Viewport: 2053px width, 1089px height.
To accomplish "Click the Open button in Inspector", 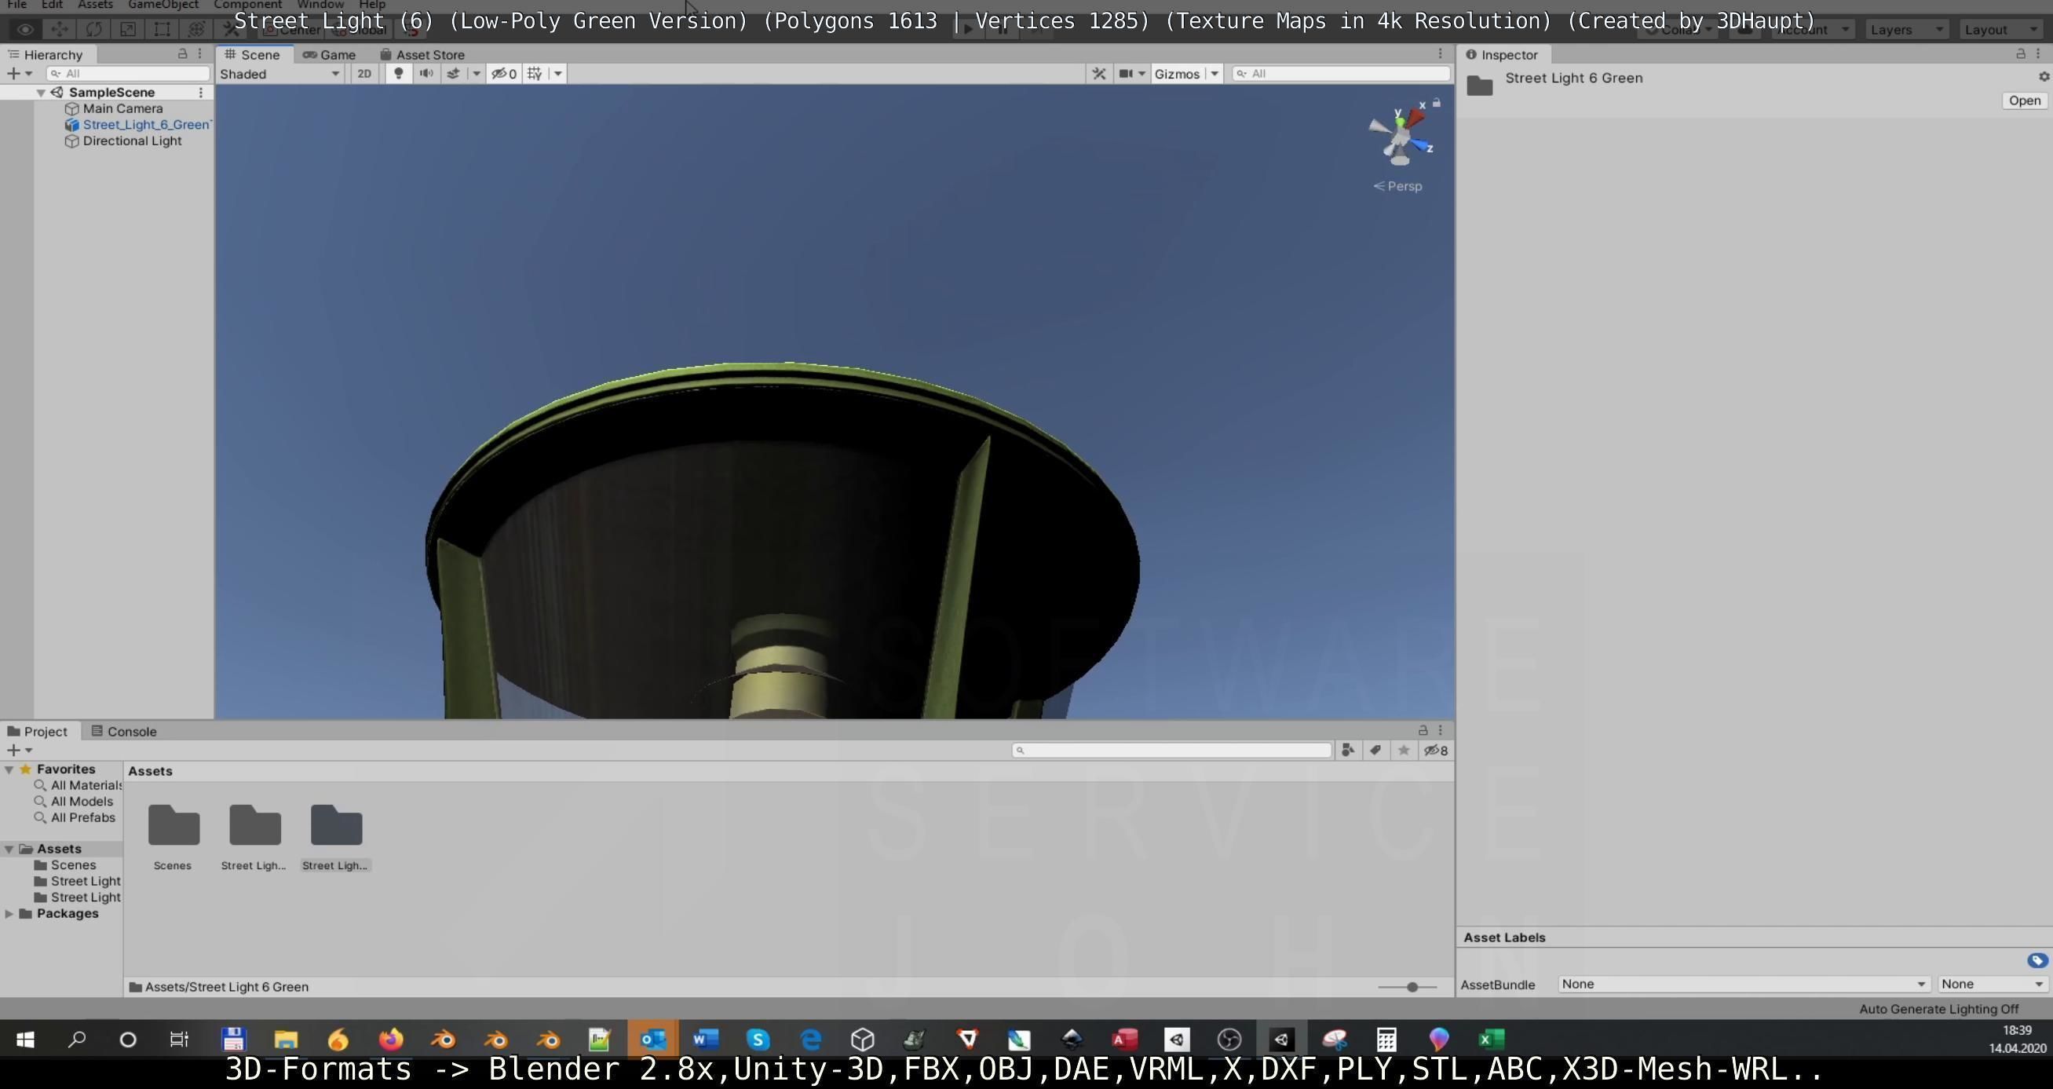I will pyautogui.click(x=2024, y=100).
